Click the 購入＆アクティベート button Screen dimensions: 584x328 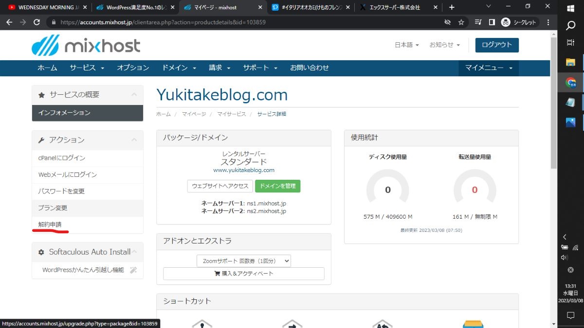point(244,274)
